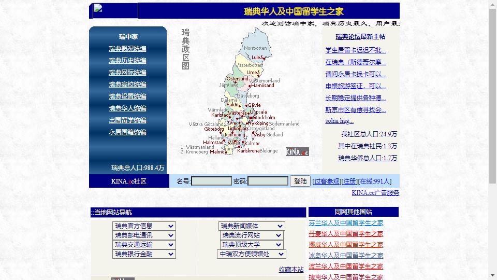Click the 瑞中家 sidebar heading

pos(128,37)
